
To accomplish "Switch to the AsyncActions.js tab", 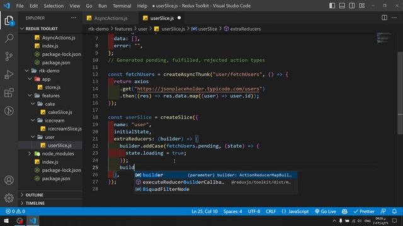I will 110,18.
